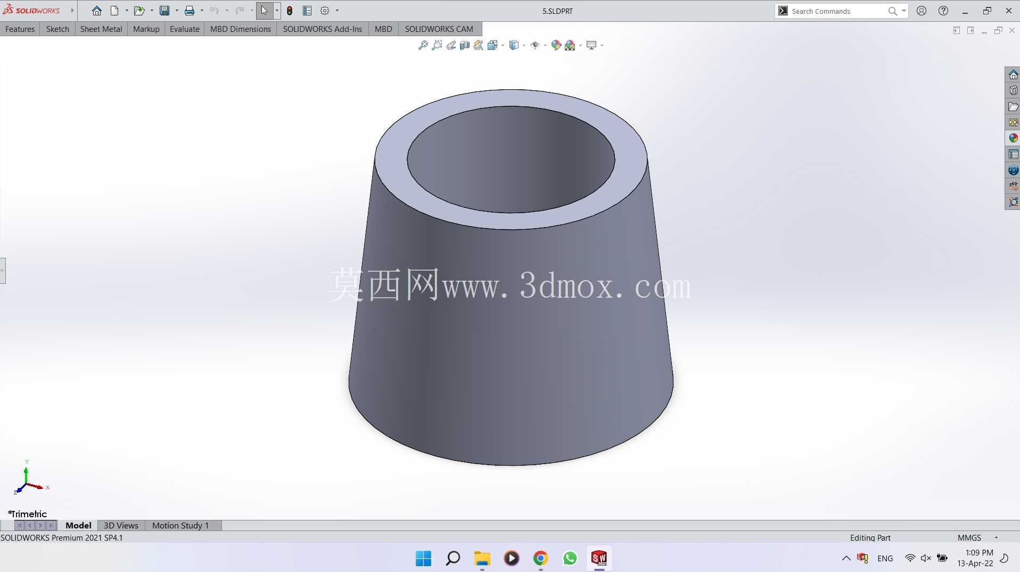Open WhatsApp from the taskbar

coord(570,558)
